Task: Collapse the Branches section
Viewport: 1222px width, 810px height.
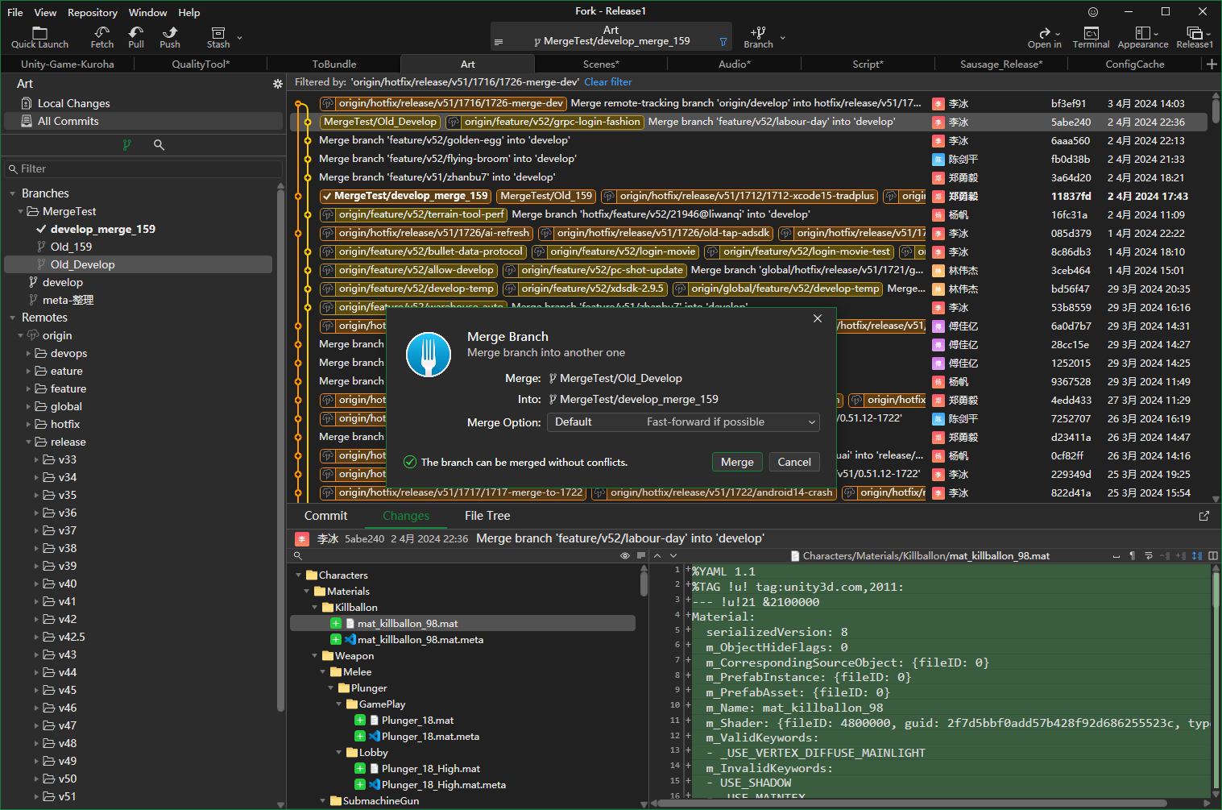Action: [x=13, y=193]
